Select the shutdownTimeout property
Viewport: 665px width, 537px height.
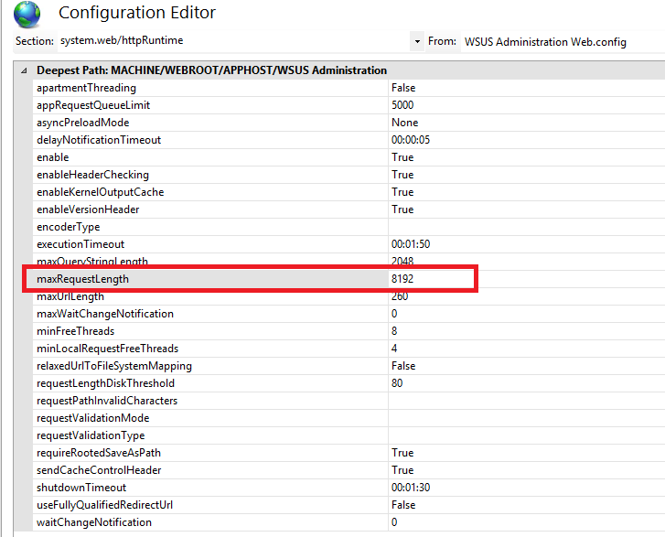81,488
